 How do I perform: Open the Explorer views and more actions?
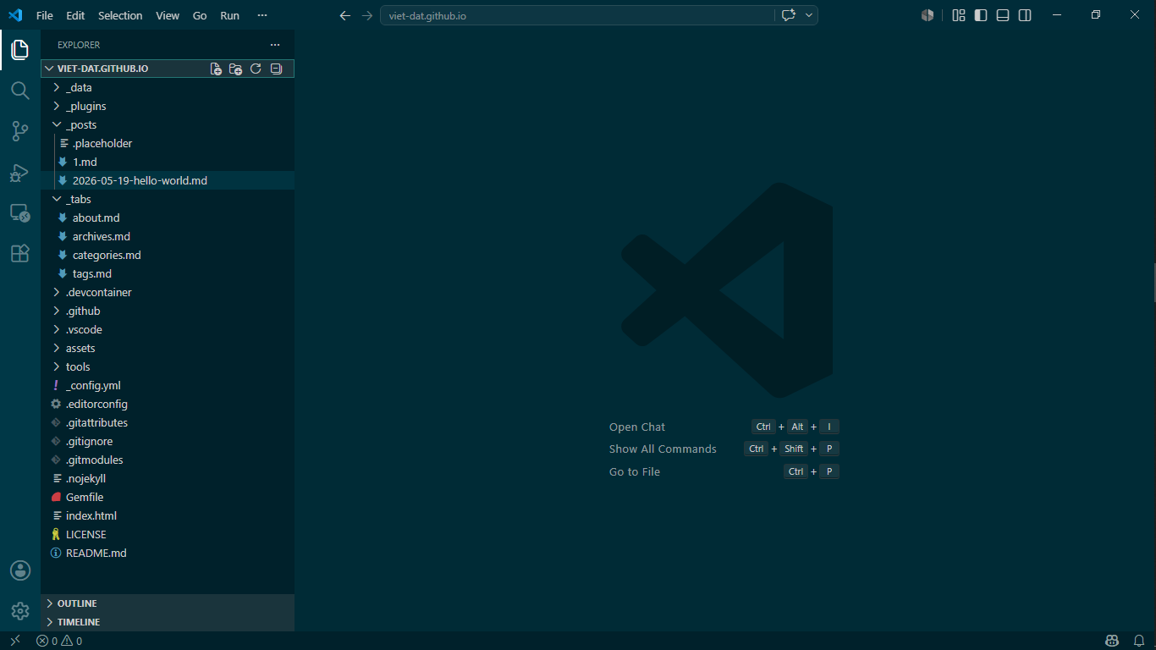tap(275, 45)
